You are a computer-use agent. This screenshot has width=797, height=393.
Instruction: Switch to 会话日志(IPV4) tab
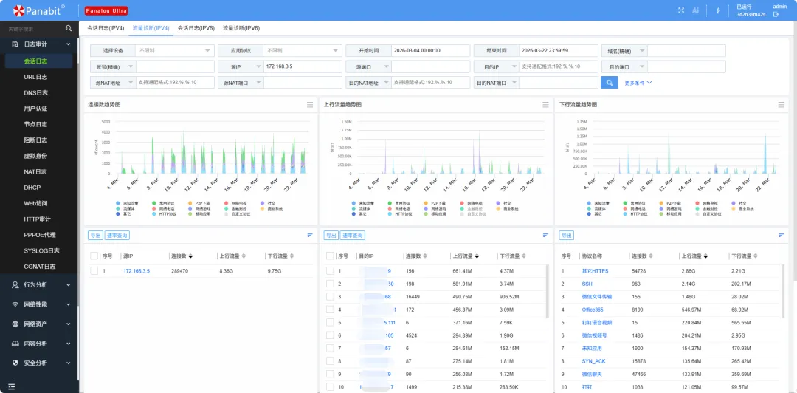click(106, 28)
